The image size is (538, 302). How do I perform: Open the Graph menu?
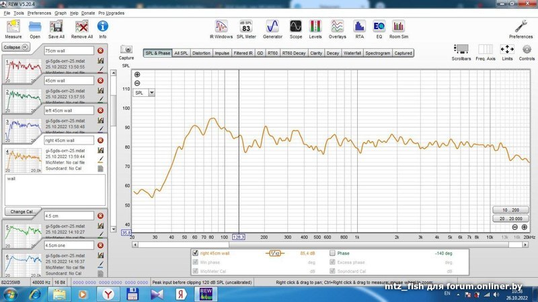click(61, 13)
